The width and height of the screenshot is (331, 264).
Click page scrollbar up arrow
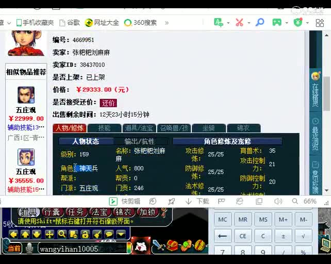point(326,35)
